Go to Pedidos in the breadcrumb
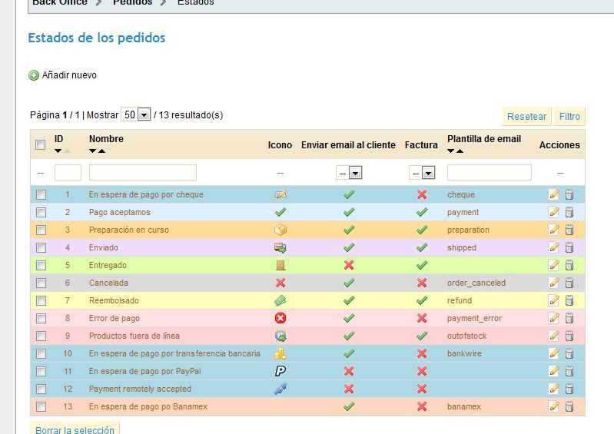This screenshot has height=434, width=614. click(132, 2)
